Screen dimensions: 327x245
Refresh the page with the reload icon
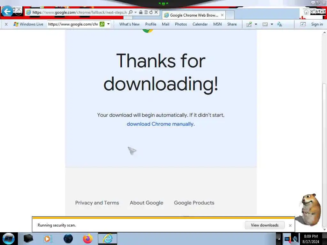(151, 12)
